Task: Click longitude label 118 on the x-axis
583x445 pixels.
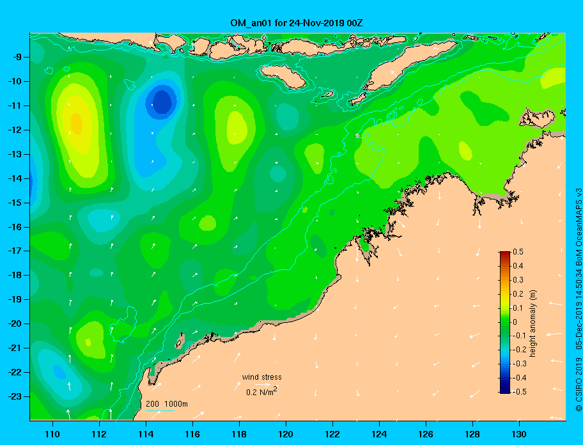Action: pos(239,434)
